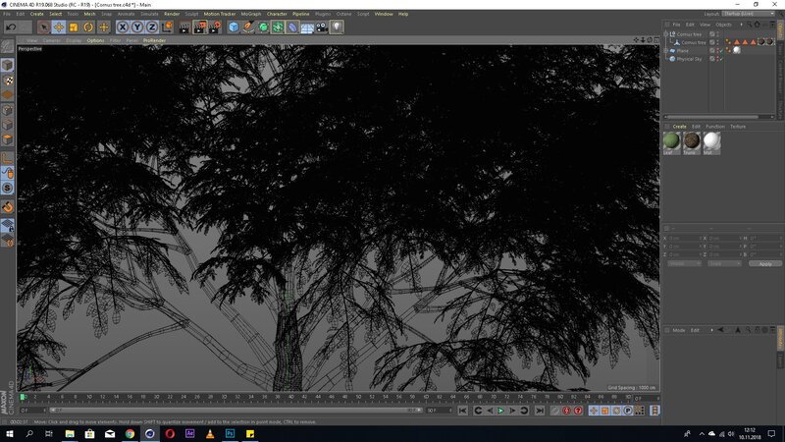This screenshot has height=442, width=785.
Task: Expand the Plane object in Object Manager
Action: [667, 50]
